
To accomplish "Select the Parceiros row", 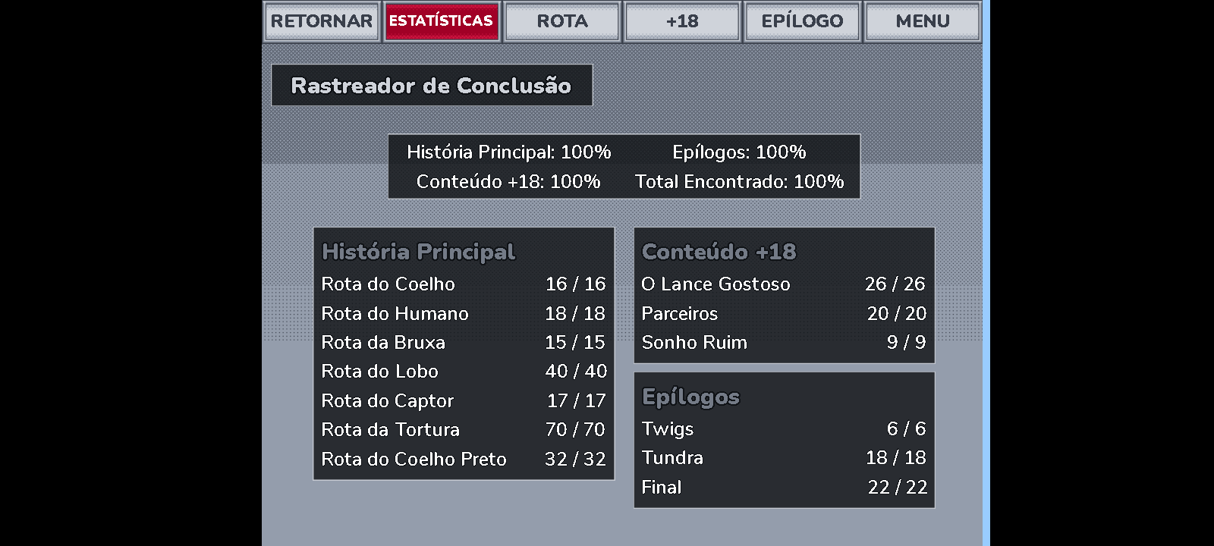I will pyautogui.click(x=784, y=313).
